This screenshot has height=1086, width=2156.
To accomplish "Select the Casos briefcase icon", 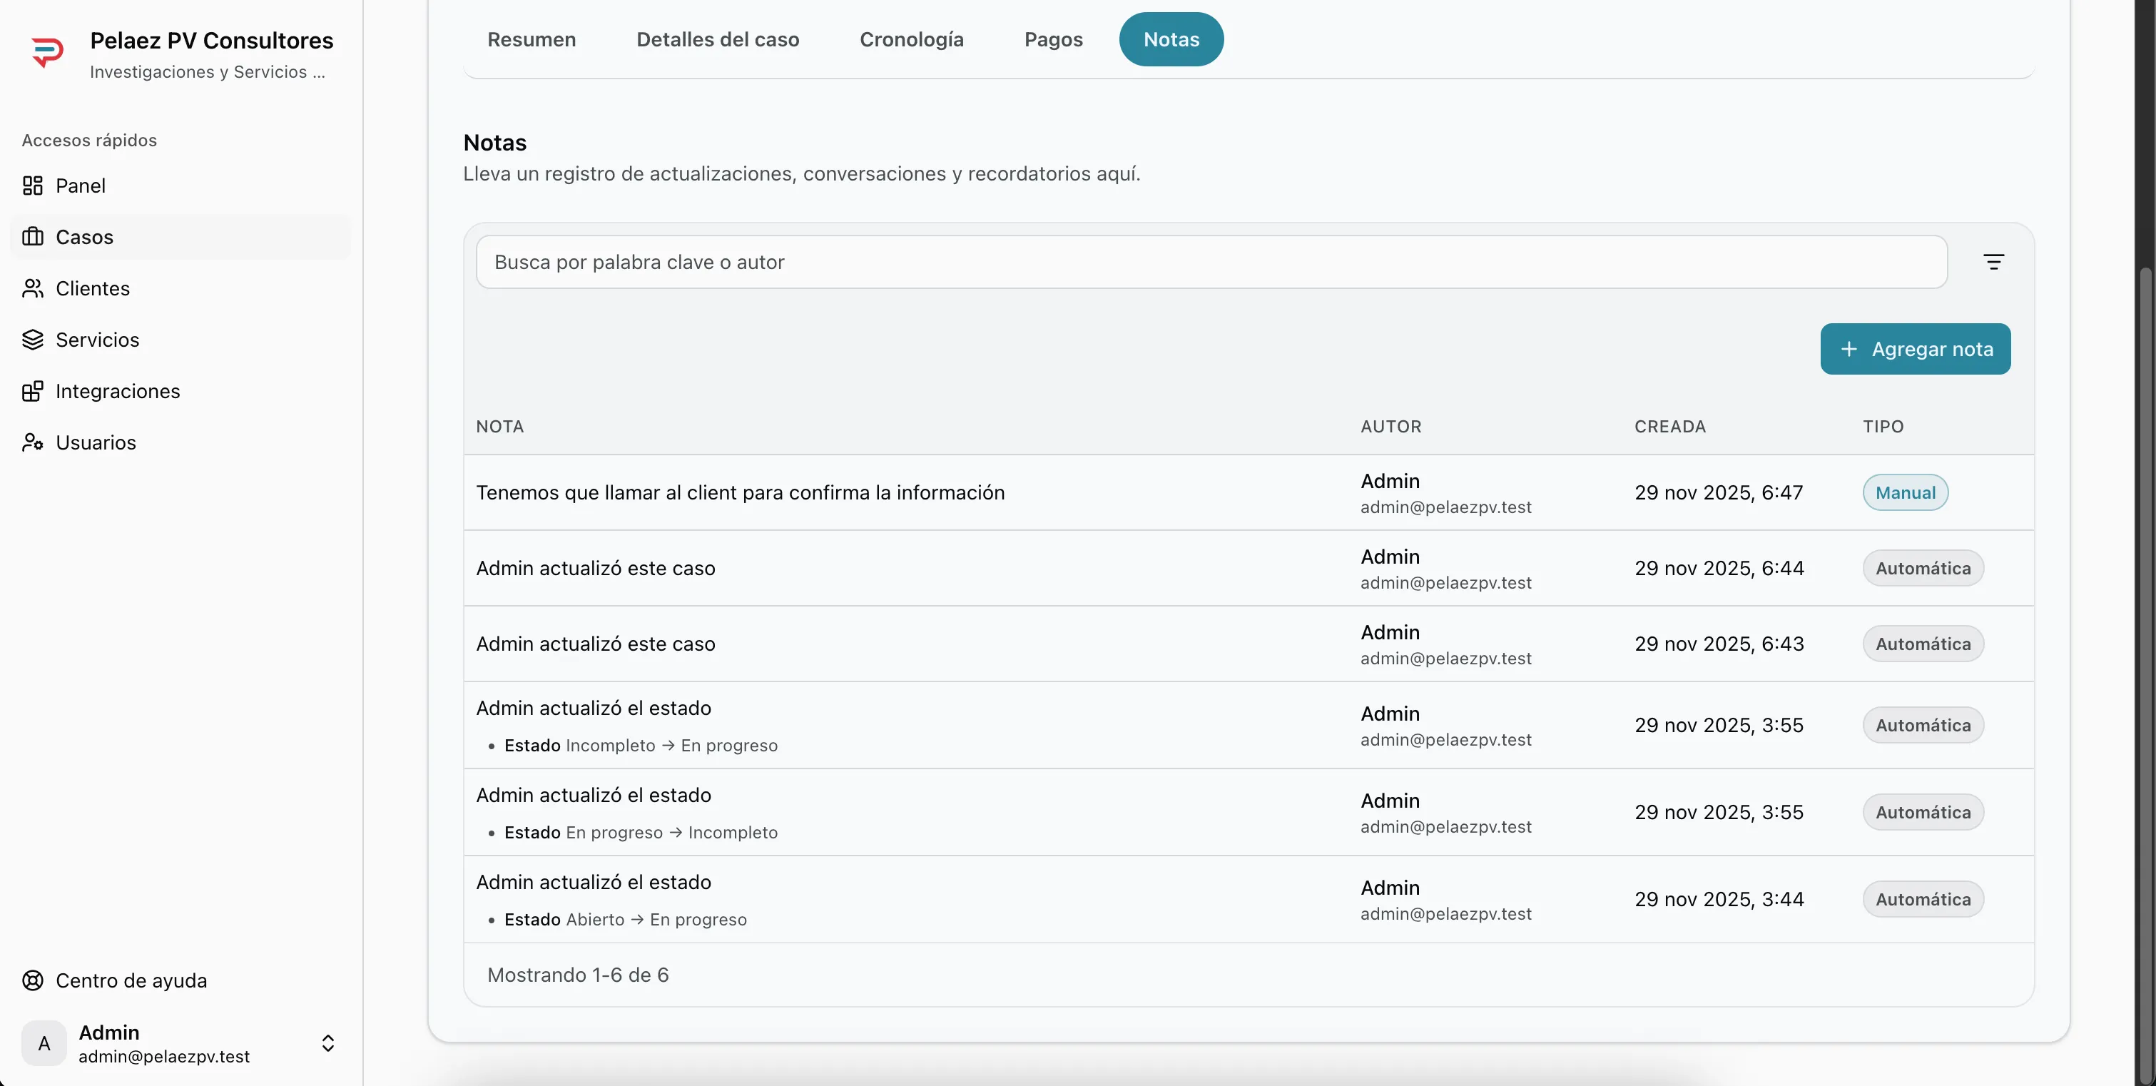I will click(33, 237).
